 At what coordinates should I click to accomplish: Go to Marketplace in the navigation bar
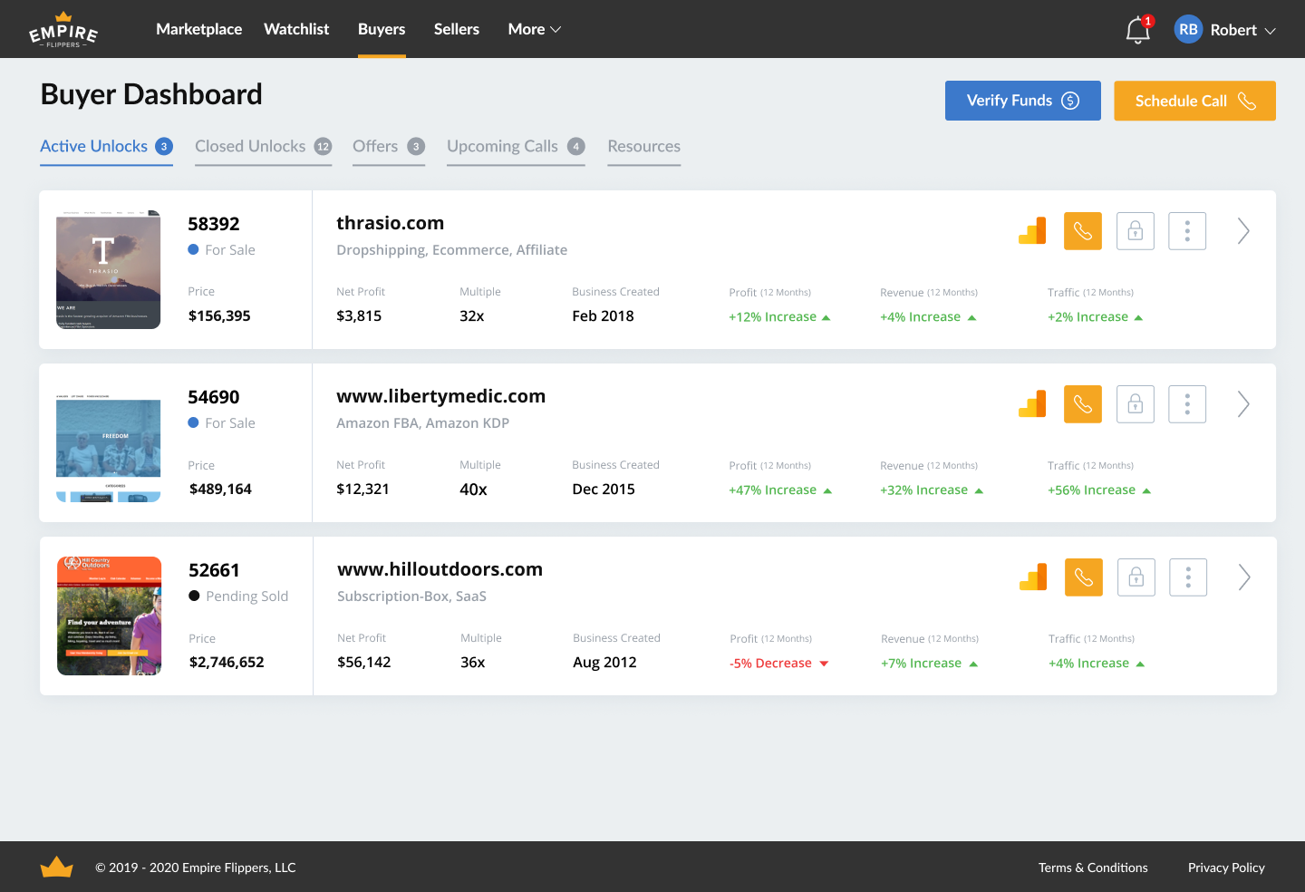coord(199,30)
